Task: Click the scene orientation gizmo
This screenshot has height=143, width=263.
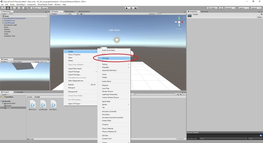Action: 179,22
